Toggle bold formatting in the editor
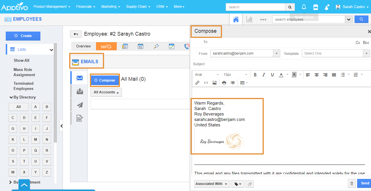The width and height of the screenshot is (371, 191). coord(255,75)
